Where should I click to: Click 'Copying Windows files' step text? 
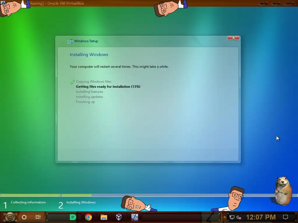pyautogui.click(x=93, y=82)
